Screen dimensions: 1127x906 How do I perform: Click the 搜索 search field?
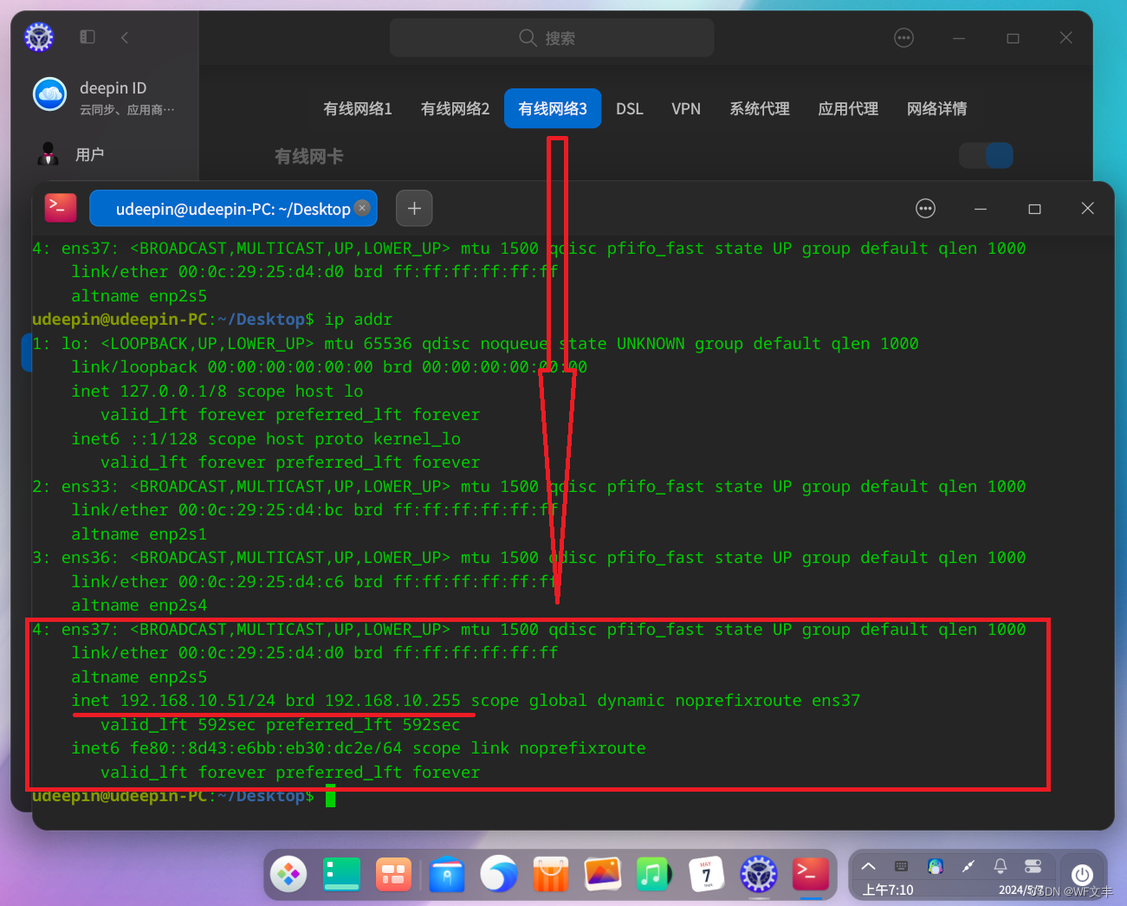tap(551, 37)
